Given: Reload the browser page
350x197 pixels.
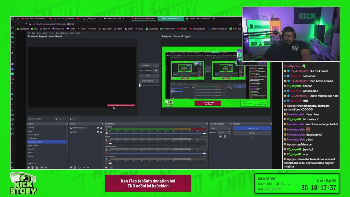Looking at the screenshot, I should click(26, 24).
